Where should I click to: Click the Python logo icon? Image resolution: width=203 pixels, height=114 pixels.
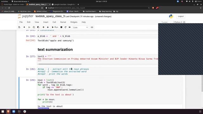tap(171, 16)
